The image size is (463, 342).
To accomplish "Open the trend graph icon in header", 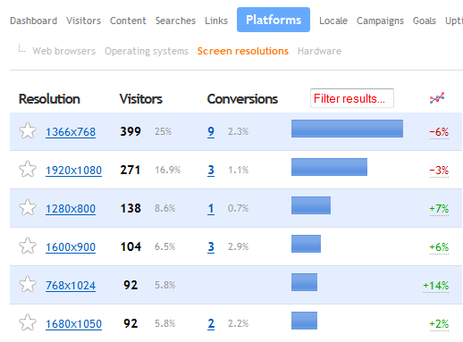I will 437,98.
